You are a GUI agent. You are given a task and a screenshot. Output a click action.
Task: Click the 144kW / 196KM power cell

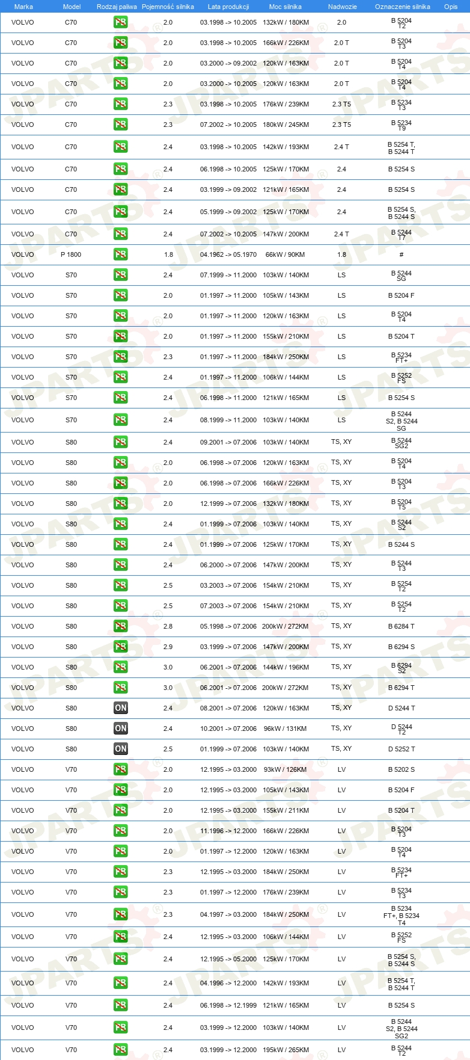coord(285,667)
